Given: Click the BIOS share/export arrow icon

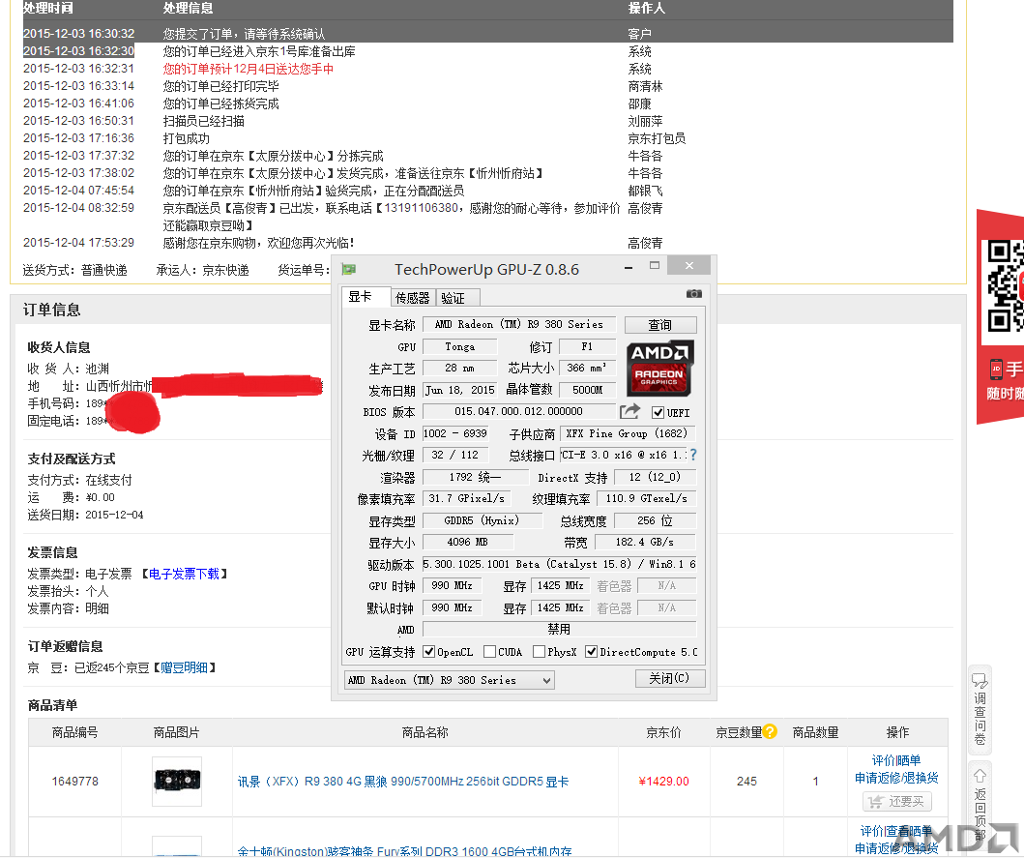Looking at the screenshot, I should pos(630,411).
